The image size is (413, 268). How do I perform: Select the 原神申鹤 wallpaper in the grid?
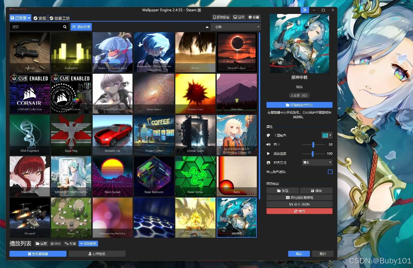pos(237,218)
